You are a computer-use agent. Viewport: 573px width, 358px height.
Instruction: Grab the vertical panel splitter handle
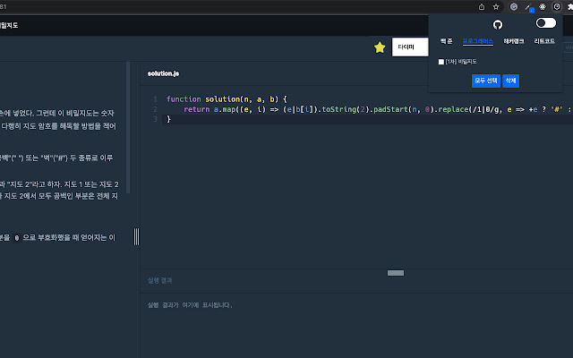pyautogui.click(x=136, y=236)
